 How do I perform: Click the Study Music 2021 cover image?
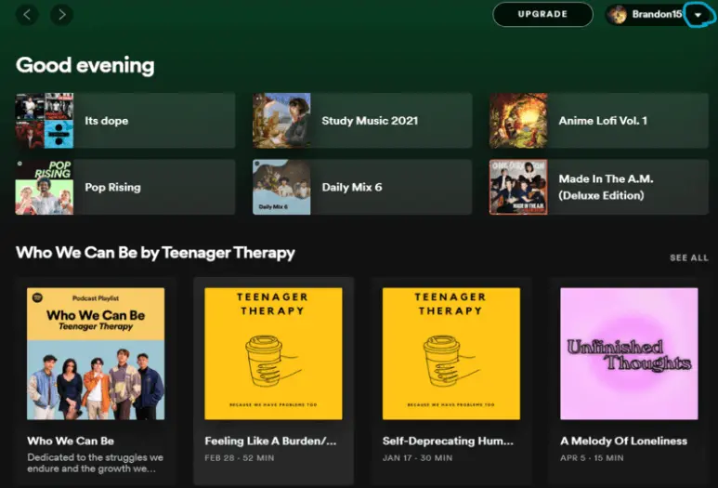(x=281, y=121)
